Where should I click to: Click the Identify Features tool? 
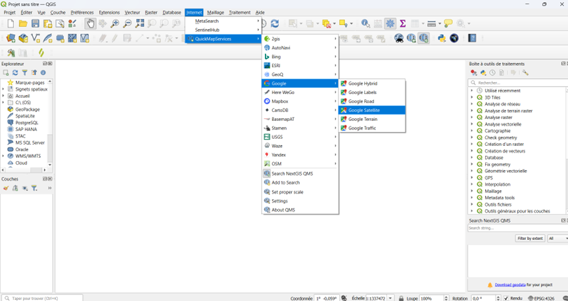click(366, 24)
